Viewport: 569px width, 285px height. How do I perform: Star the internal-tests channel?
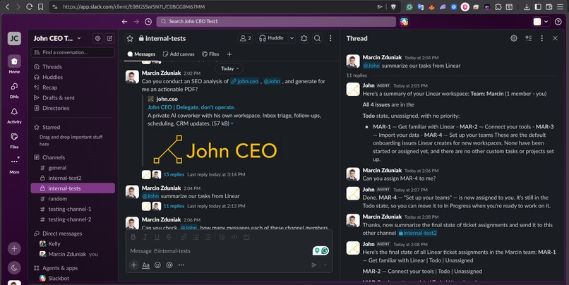coord(130,38)
